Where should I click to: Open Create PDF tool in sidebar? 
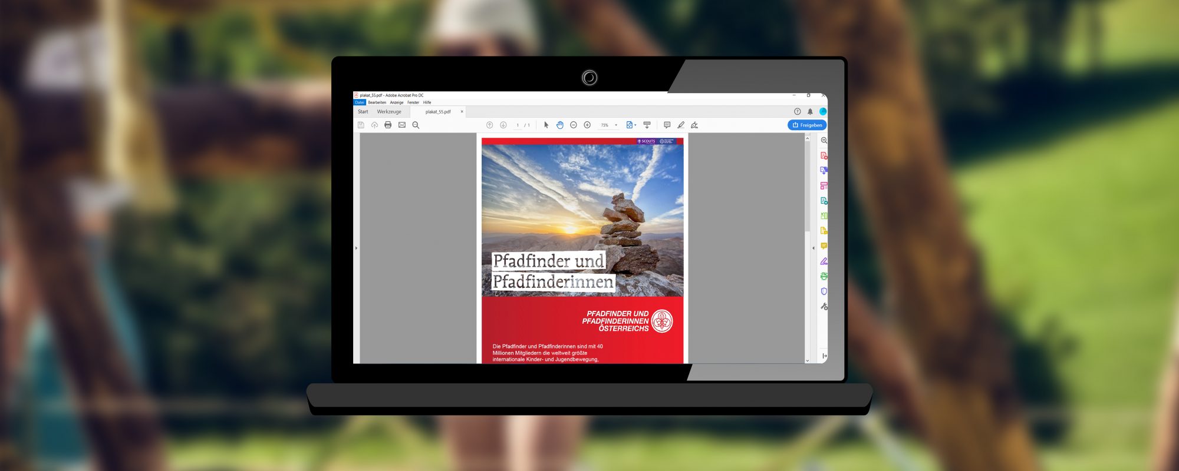pos(824,155)
